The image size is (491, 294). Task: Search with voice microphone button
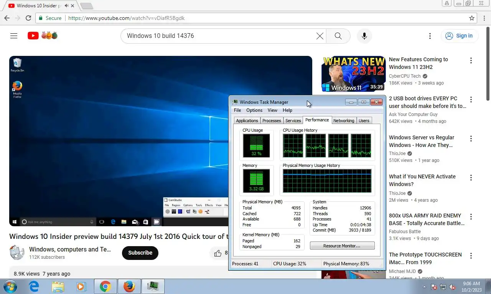[x=364, y=36]
